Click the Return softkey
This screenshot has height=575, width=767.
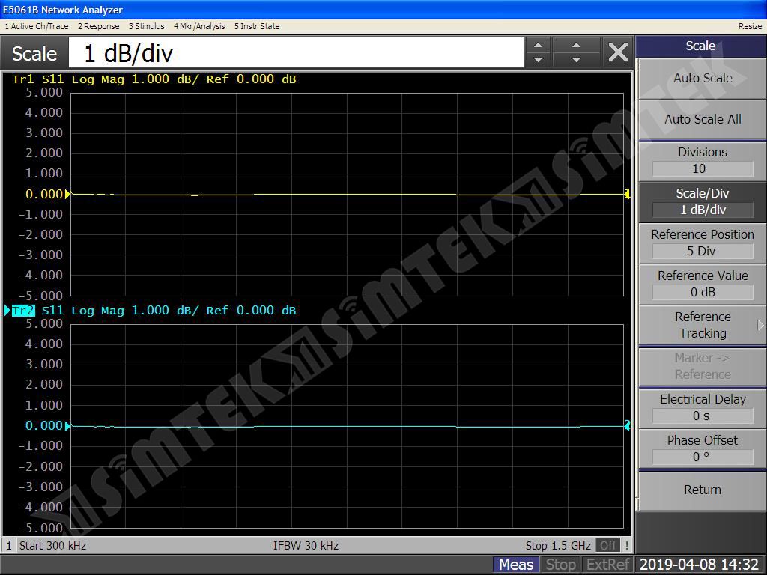[x=703, y=490]
